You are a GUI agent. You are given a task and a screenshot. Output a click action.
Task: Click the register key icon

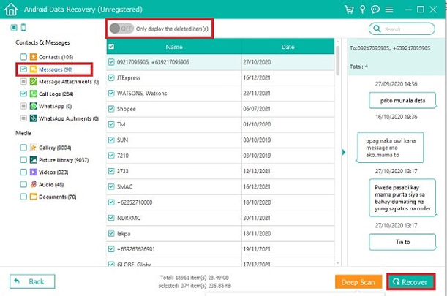[x=362, y=10]
